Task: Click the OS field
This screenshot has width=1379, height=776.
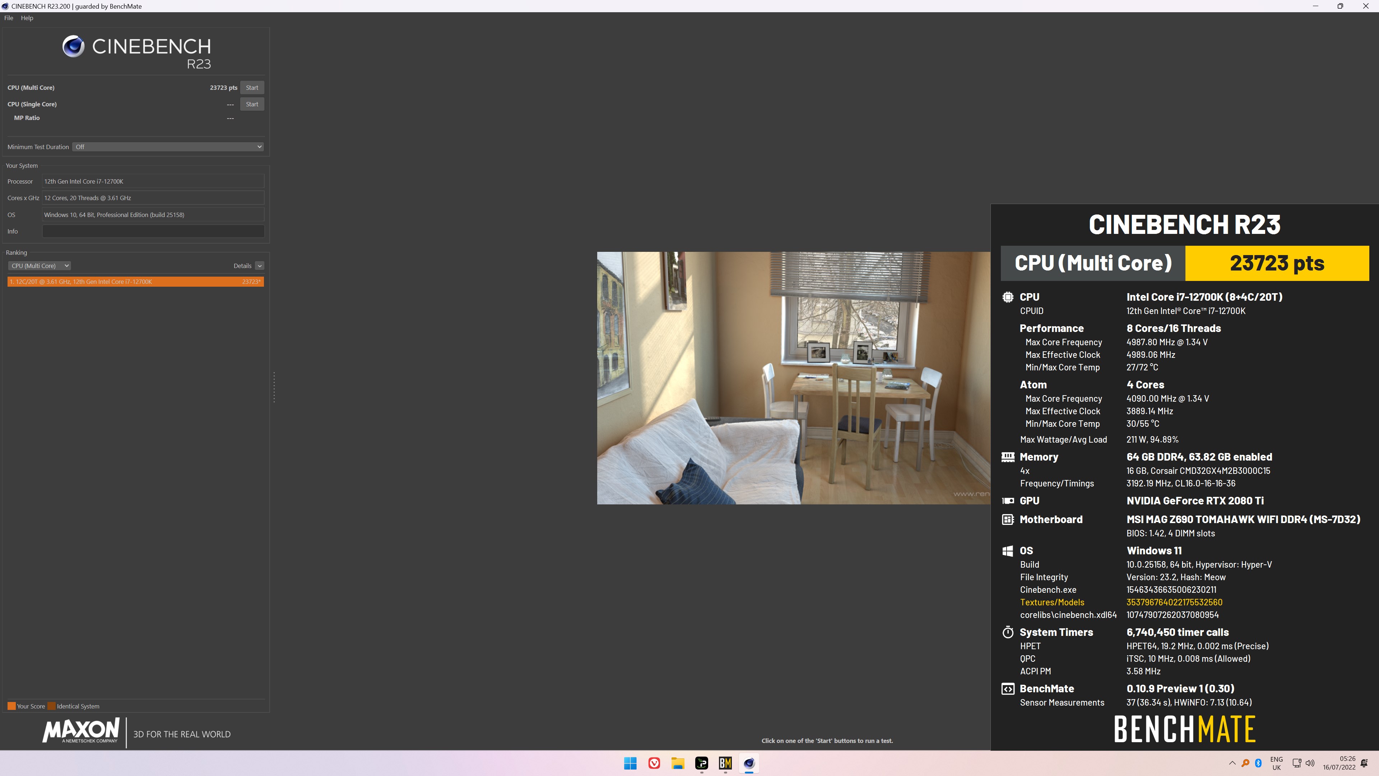Action: tap(153, 215)
